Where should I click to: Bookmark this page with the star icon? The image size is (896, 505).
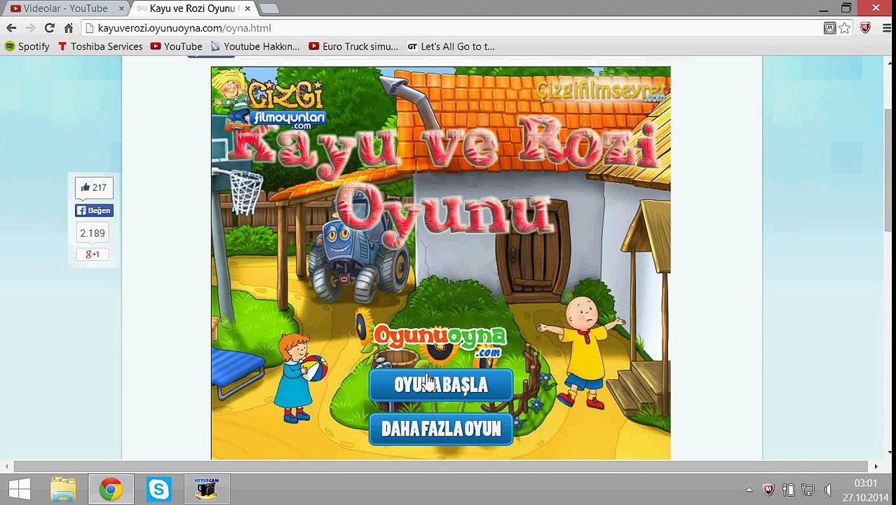845,28
